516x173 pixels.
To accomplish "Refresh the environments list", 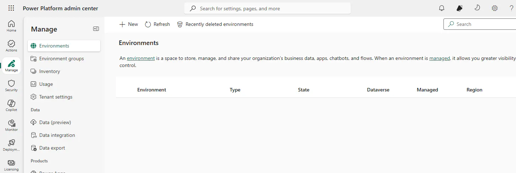I will (158, 24).
